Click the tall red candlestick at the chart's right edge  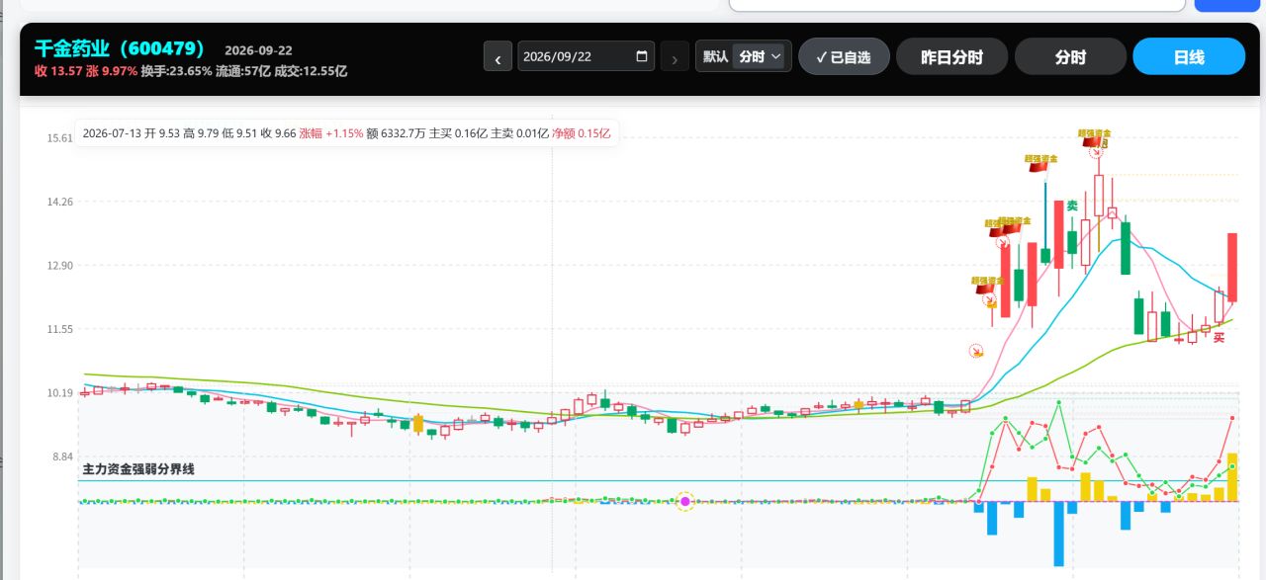(x=1232, y=267)
